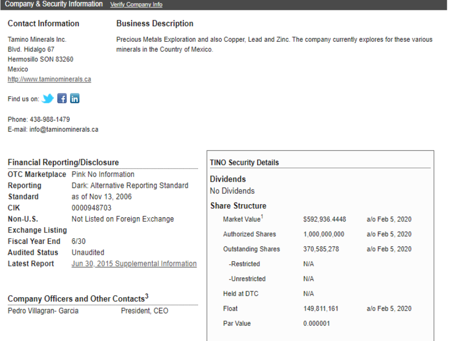The height and width of the screenshot is (341, 451).
Task: Click the Float date a/o Feb 5, 2020
Action: (x=389, y=309)
